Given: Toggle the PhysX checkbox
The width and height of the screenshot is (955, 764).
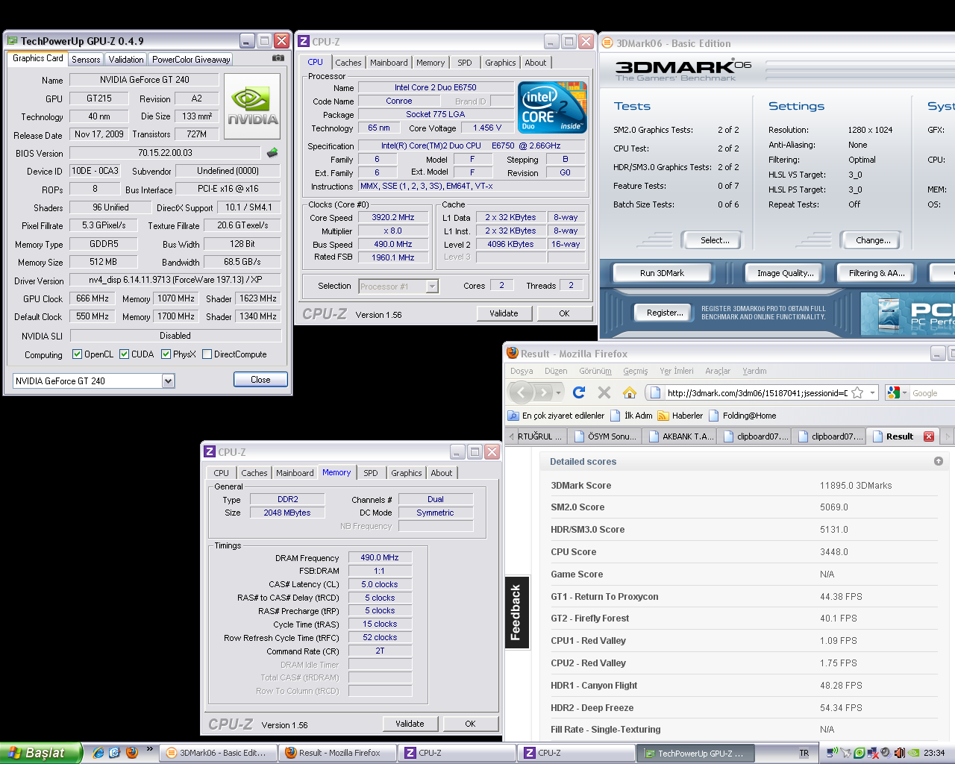Looking at the screenshot, I should (x=166, y=354).
